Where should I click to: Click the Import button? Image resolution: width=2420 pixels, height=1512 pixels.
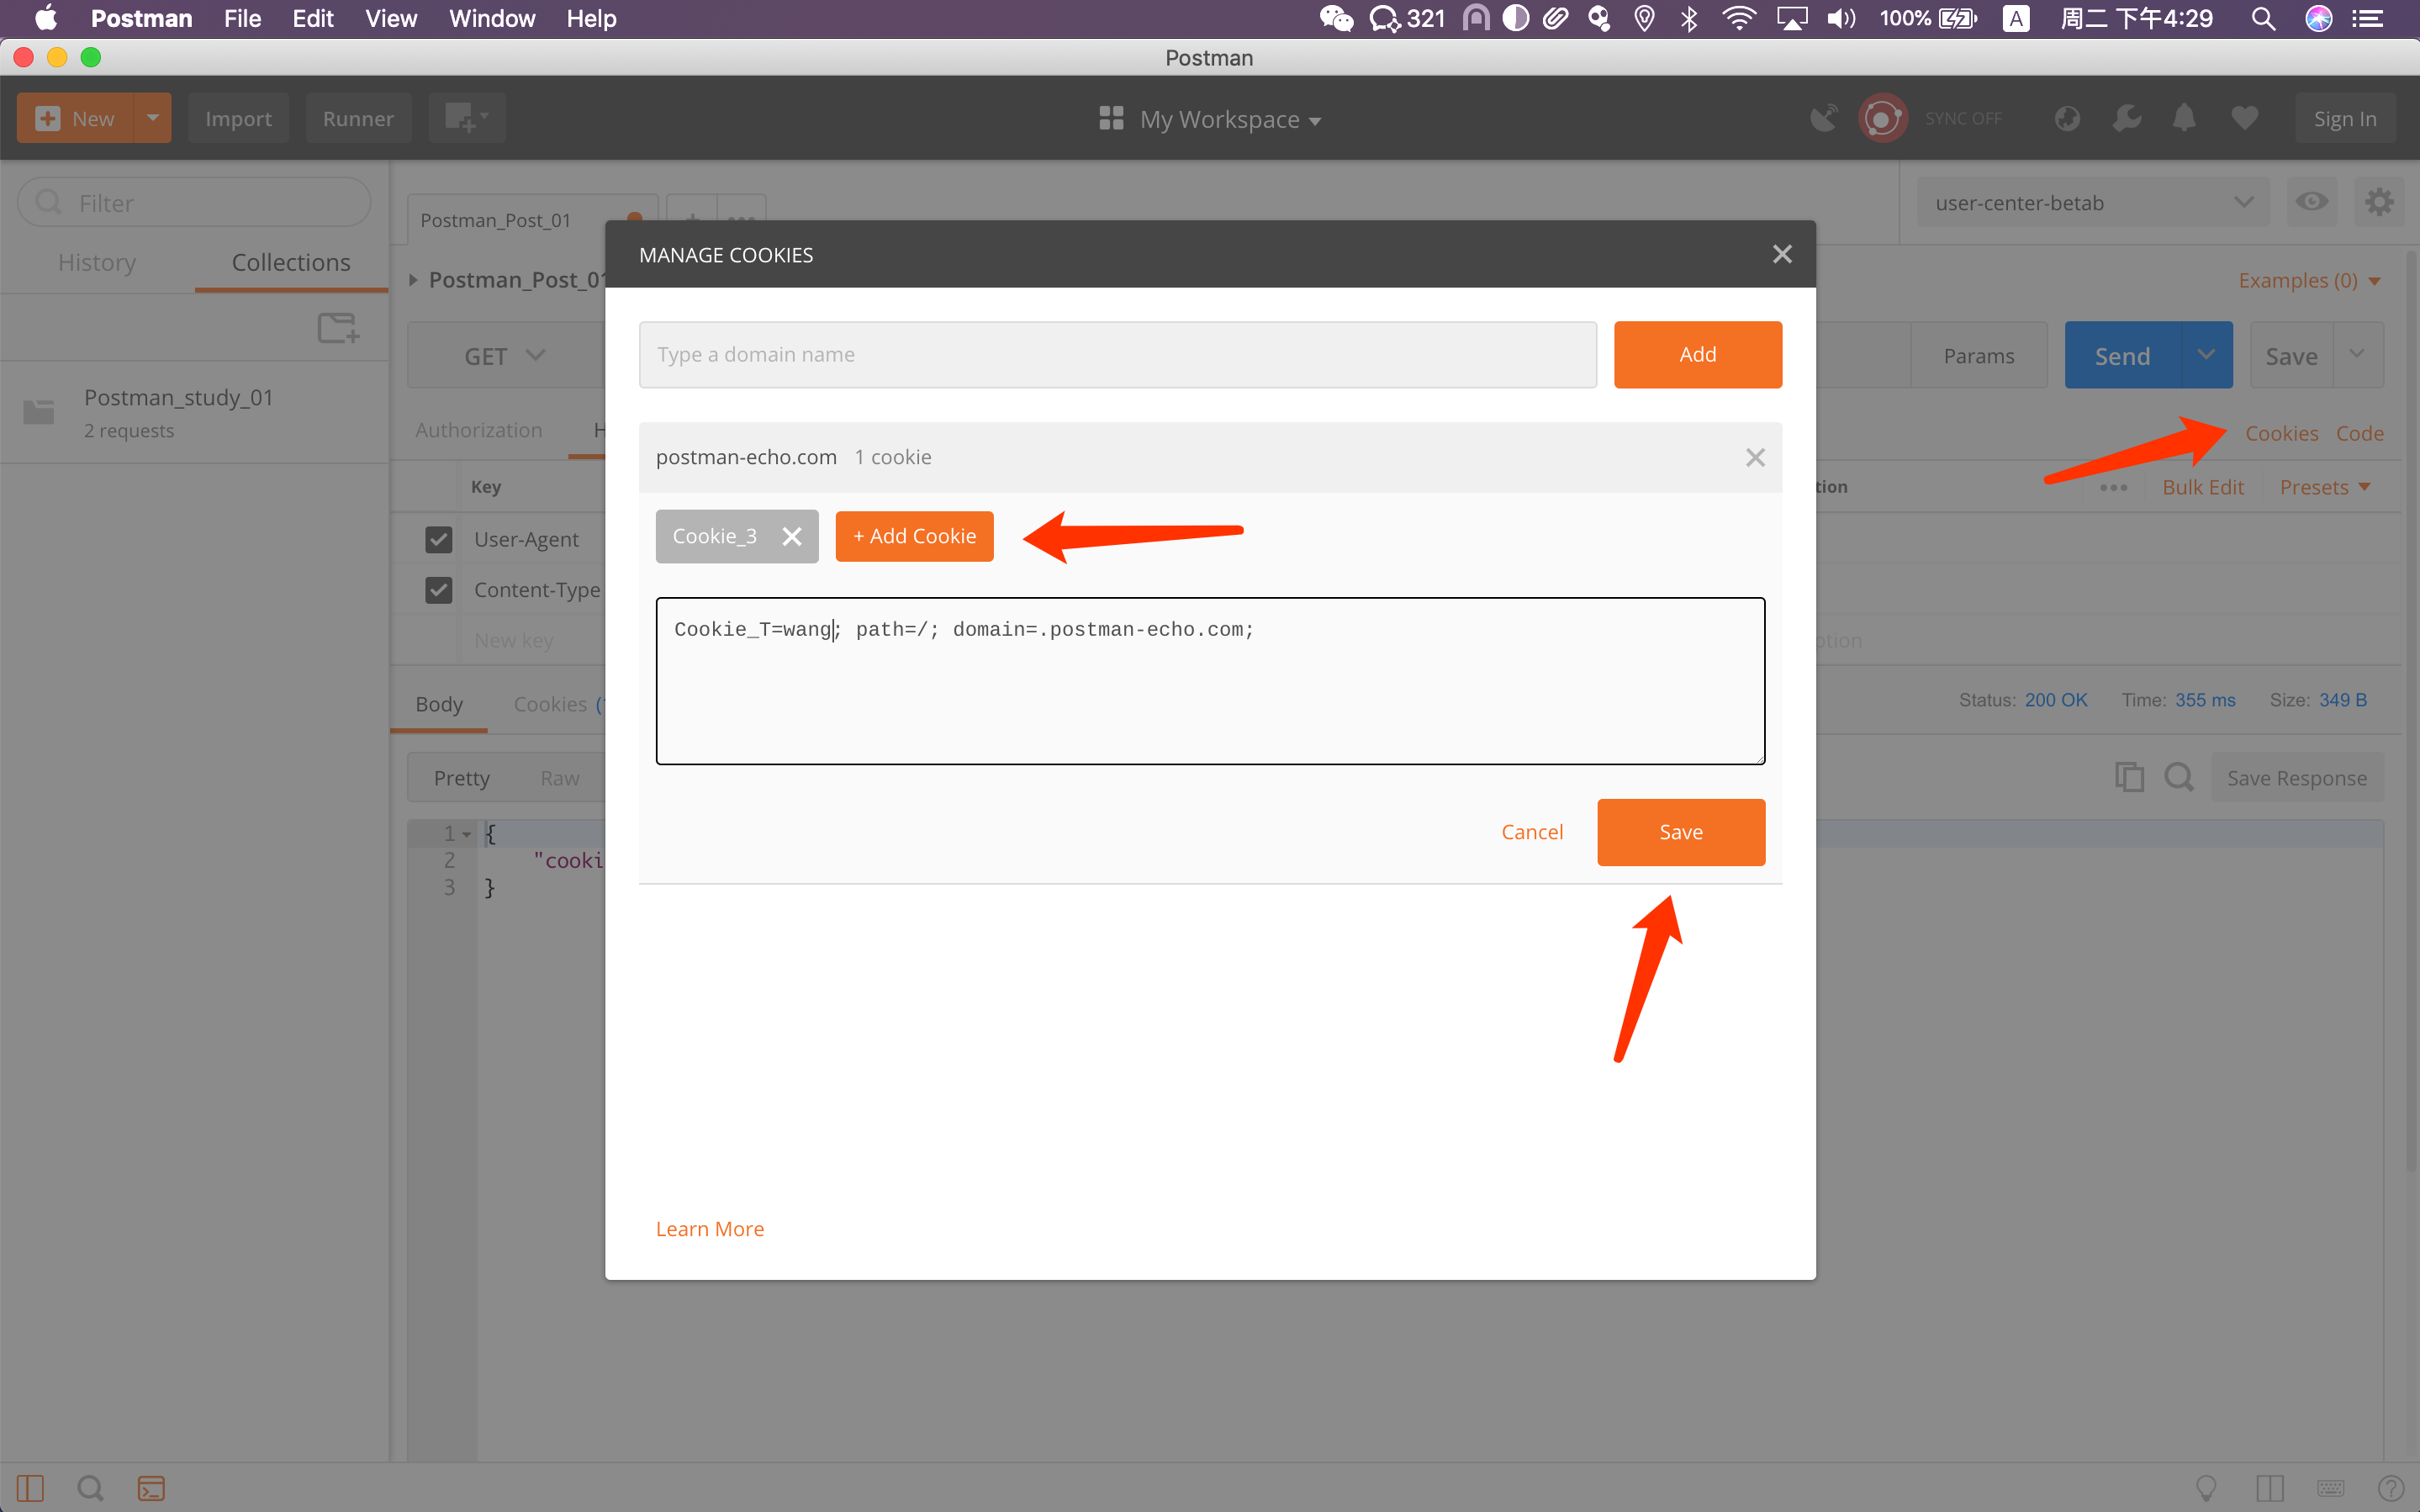click(x=238, y=118)
